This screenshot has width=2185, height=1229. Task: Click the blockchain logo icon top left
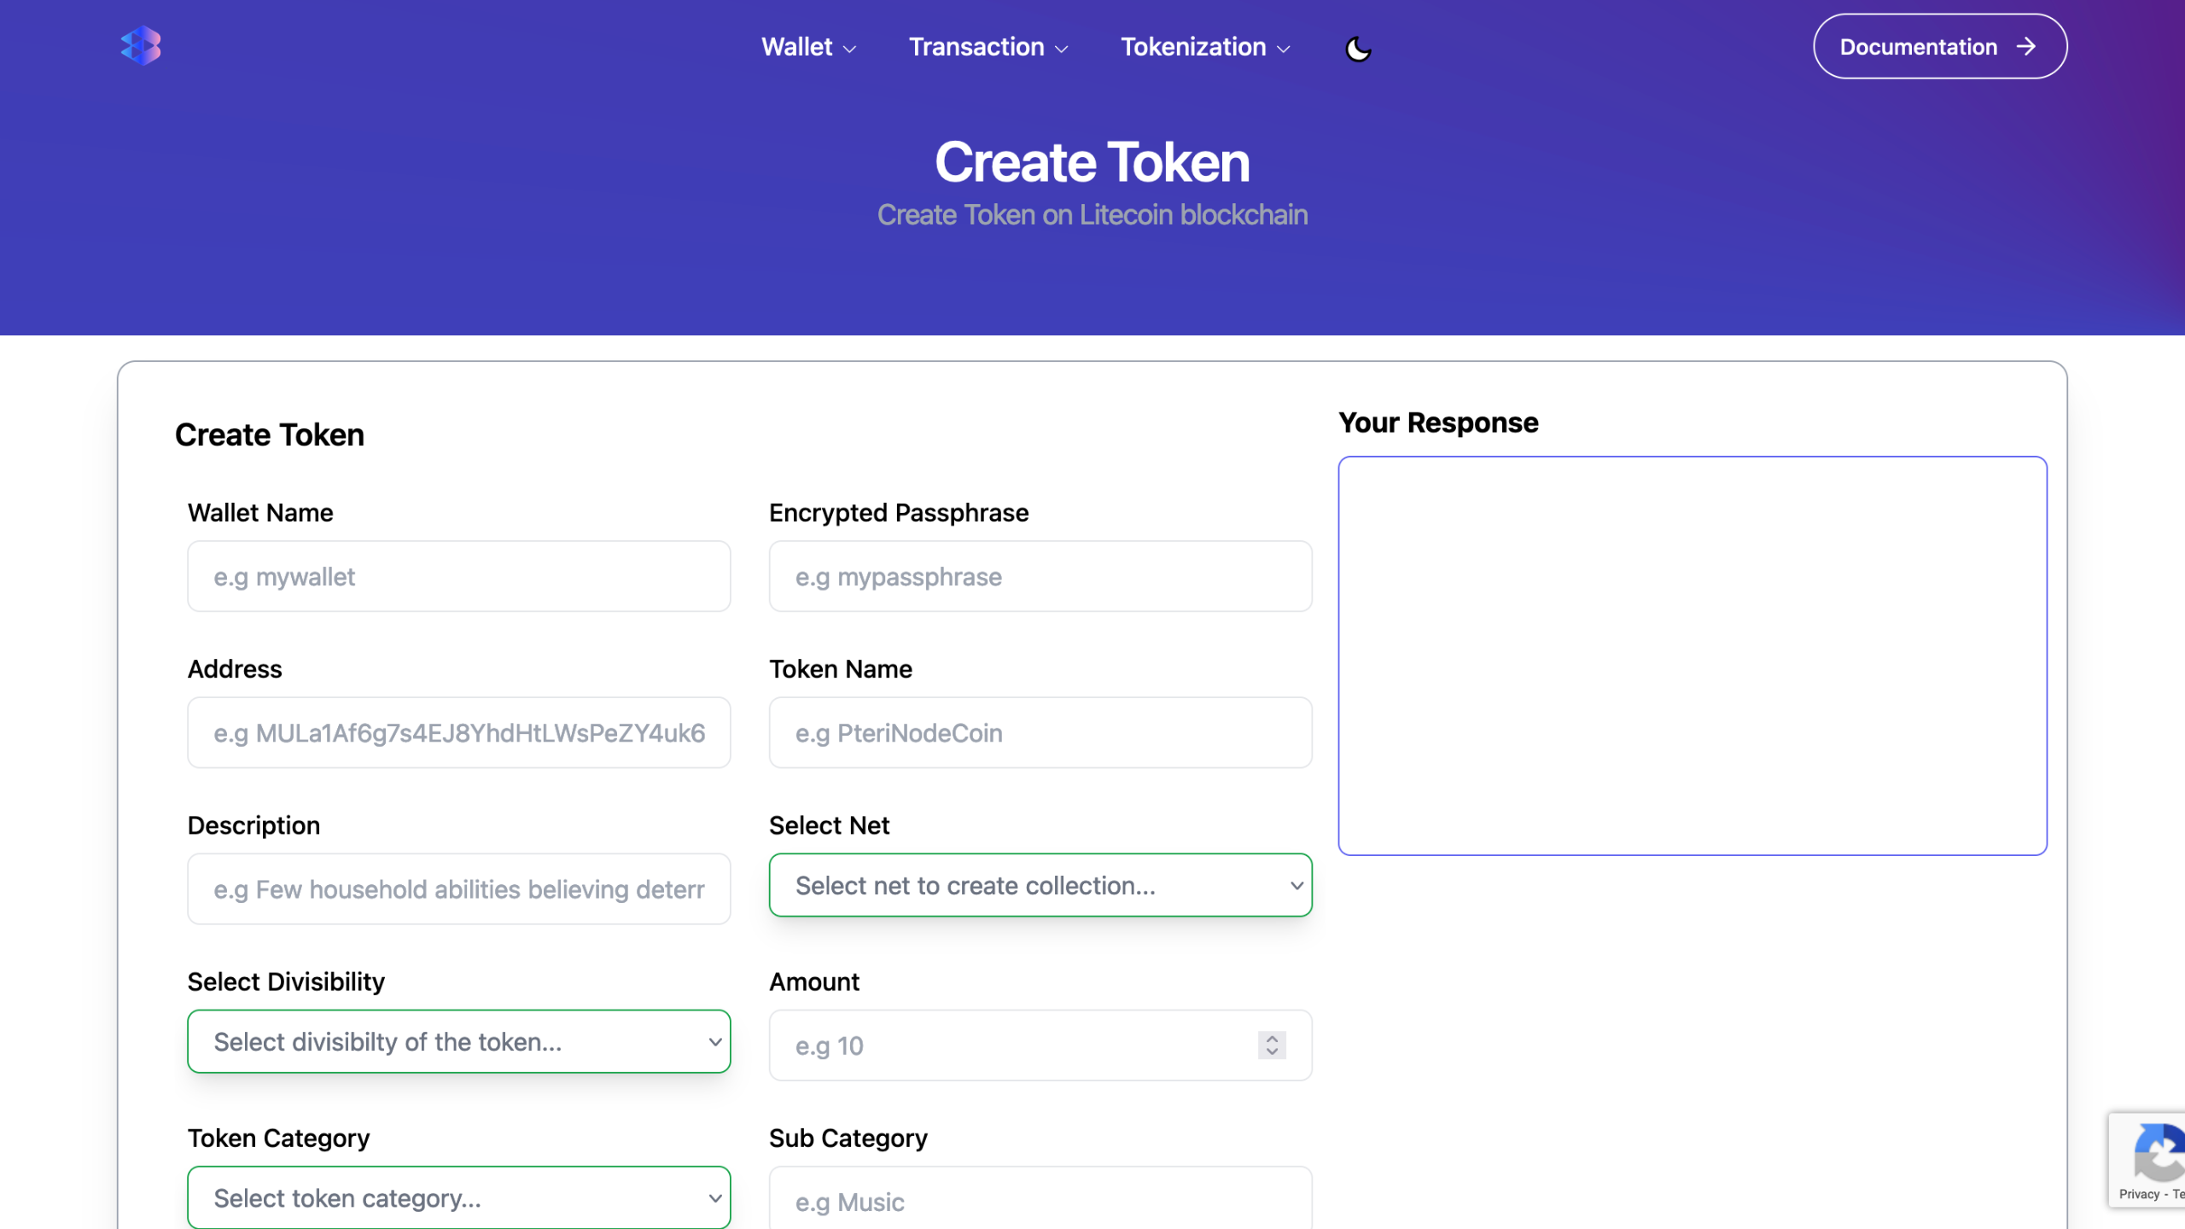141,45
